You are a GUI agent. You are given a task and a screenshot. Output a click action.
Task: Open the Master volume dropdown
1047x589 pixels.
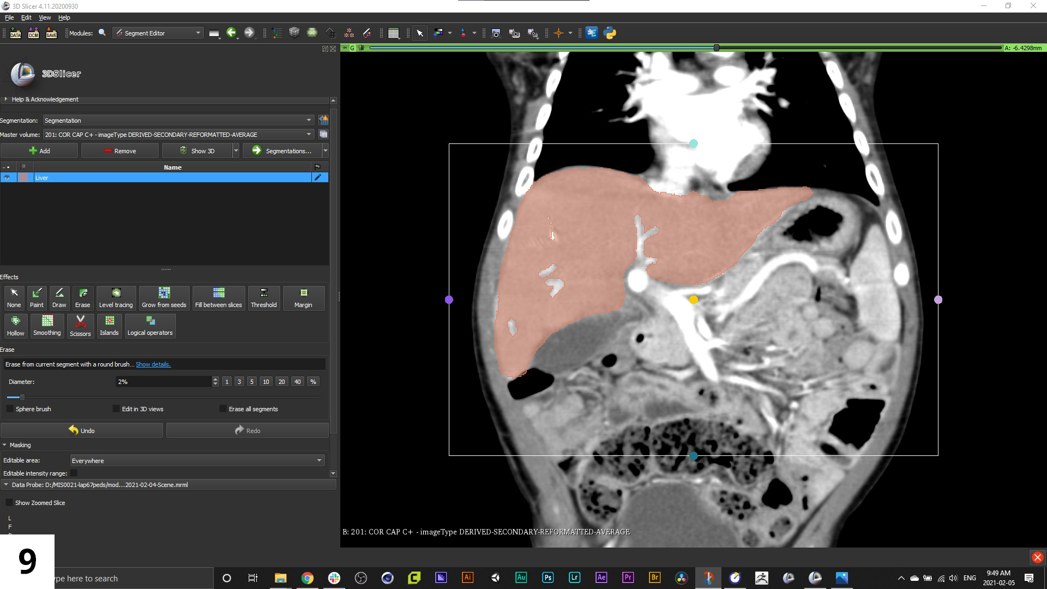point(178,135)
